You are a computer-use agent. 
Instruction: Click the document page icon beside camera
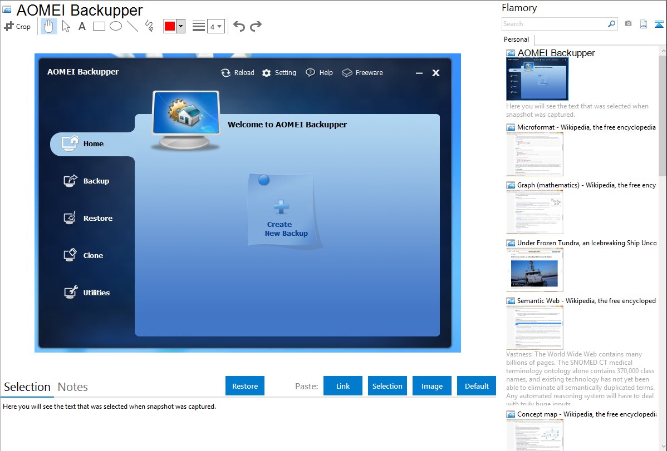(644, 24)
